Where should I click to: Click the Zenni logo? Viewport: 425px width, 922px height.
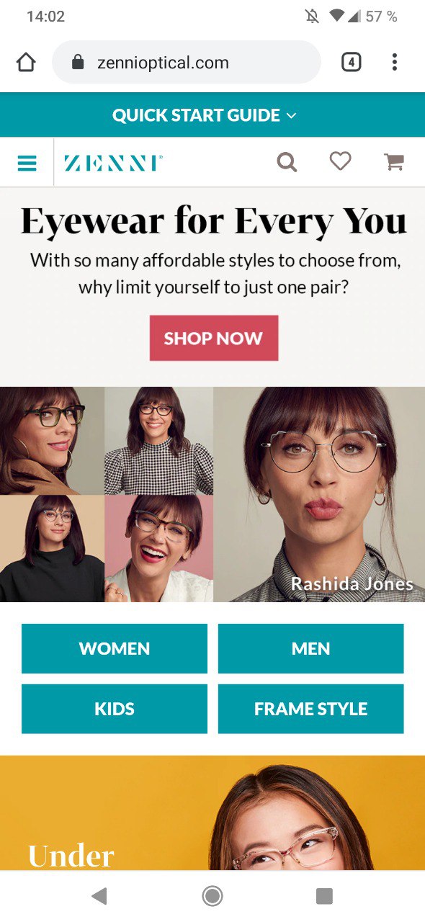[x=113, y=163]
